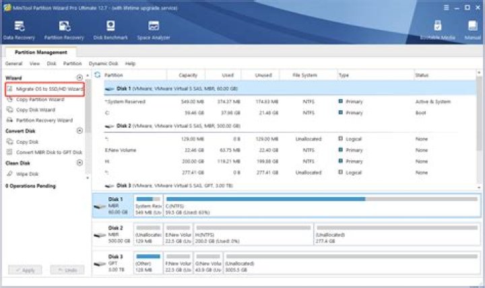
Task: Select Disk 3 header row in list
Action: coord(290,186)
